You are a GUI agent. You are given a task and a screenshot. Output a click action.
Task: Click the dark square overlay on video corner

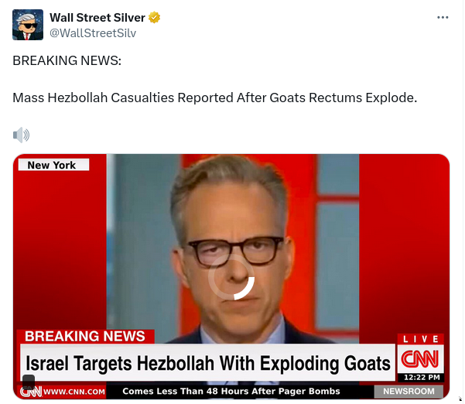tap(29, 381)
